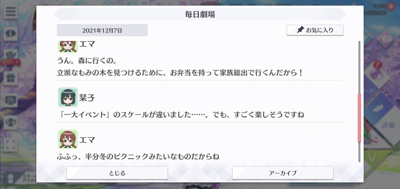Open the イベント event icon
Screen dimensions: 400x189
click(11, 57)
